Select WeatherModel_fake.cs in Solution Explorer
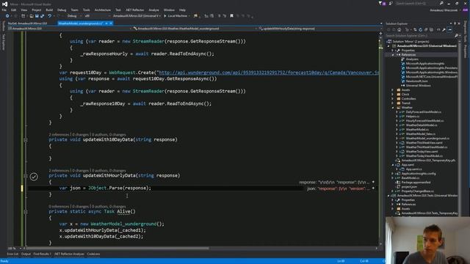The height and width of the screenshot is (264, 470). point(421,133)
